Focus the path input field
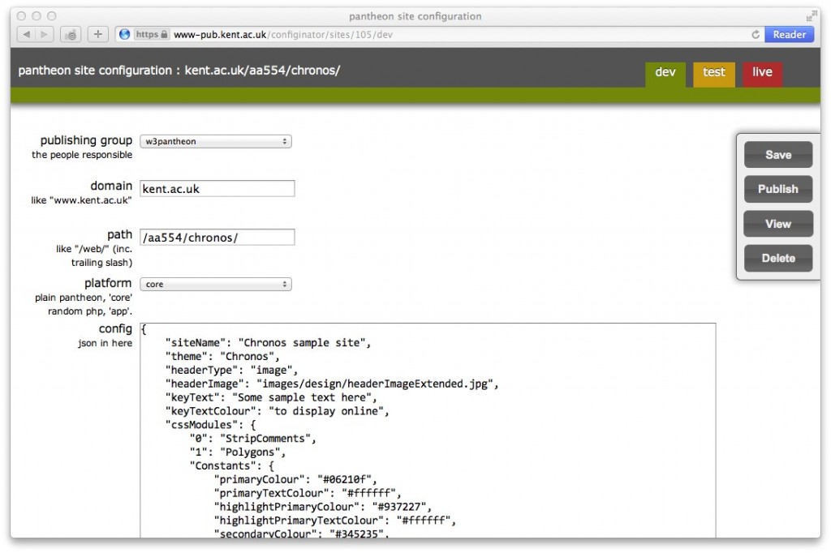The width and height of the screenshot is (831, 553). coord(217,237)
